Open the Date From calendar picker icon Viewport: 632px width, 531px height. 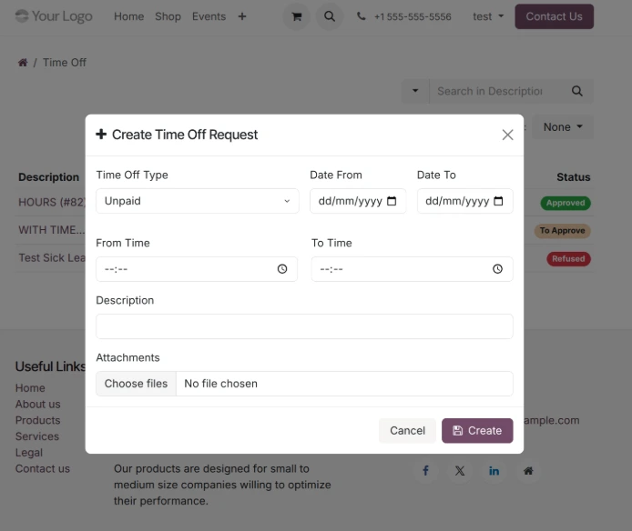[392, 201]
